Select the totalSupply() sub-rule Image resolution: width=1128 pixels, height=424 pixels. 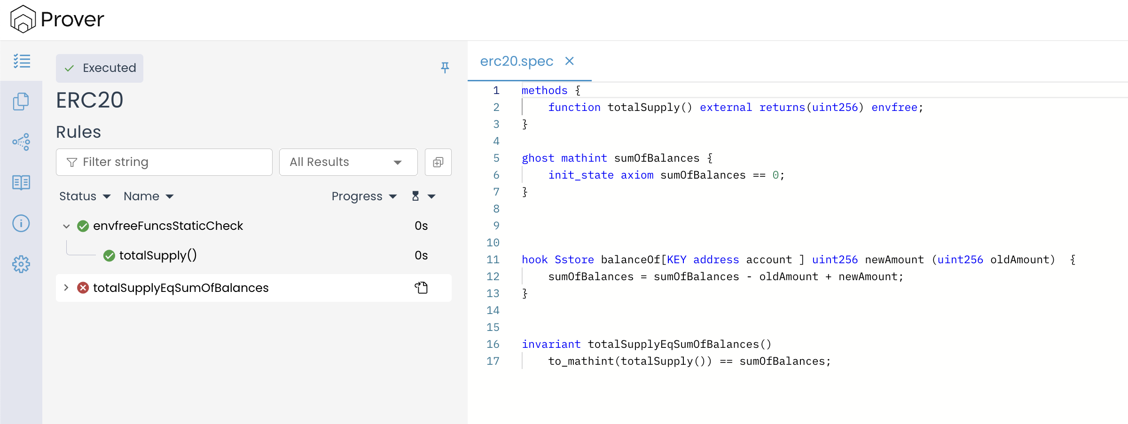157,255
